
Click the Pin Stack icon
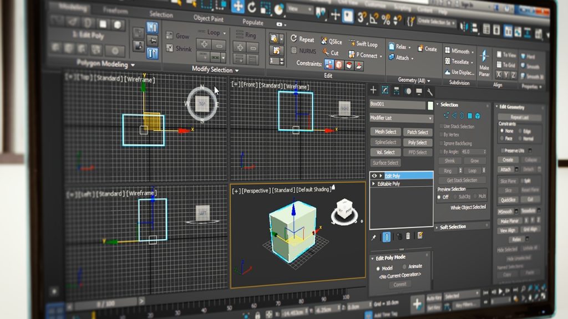pyautogui.click(x=373, y=236)
